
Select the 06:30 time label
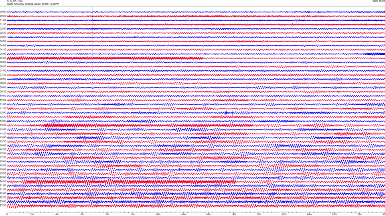[3, 66]
